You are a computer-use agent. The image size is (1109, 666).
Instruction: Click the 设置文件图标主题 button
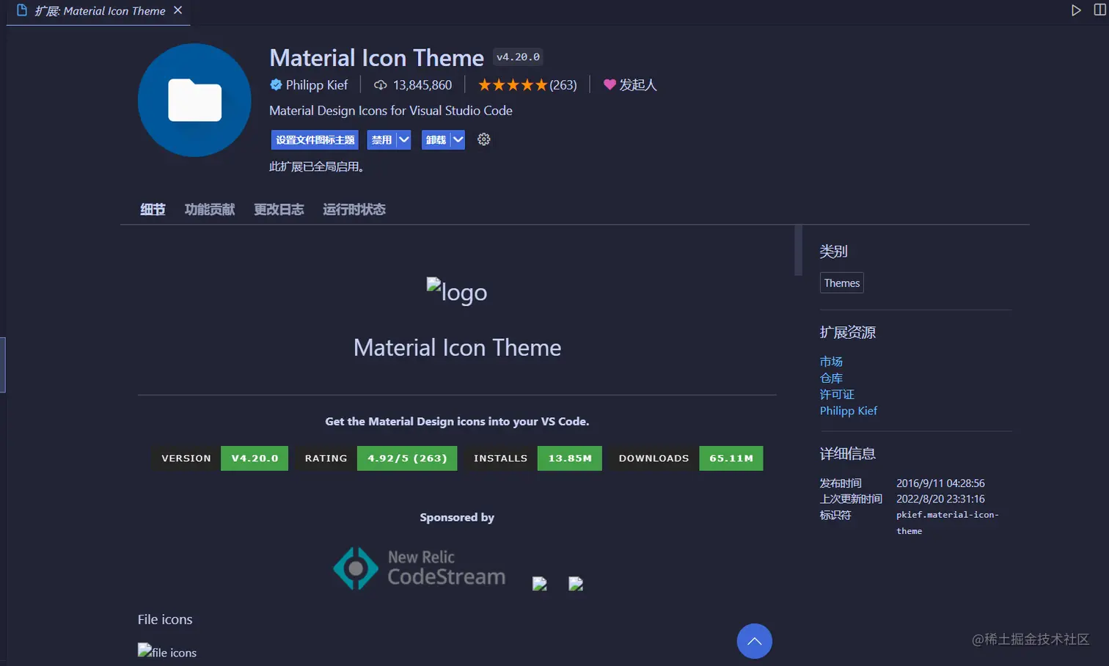pyautogui.click(x=315, y=139)
